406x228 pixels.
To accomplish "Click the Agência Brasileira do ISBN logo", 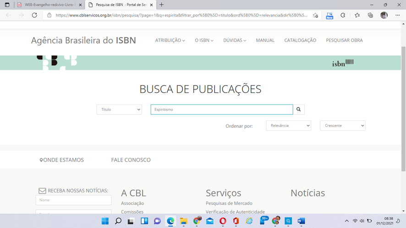I will (x=83, y=40).
